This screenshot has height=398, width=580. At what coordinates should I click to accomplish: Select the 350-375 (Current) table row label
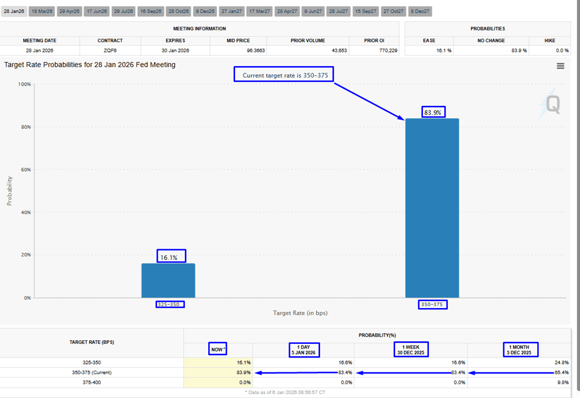click(x=92, y=372)
